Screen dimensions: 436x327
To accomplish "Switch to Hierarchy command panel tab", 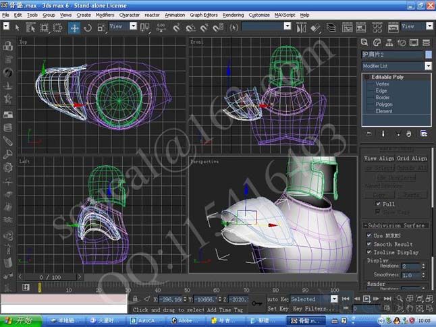I will [389, 42].
